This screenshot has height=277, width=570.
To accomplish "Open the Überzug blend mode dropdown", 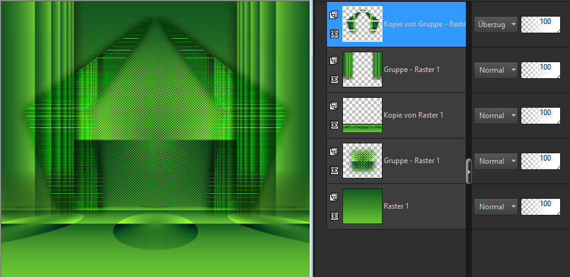I will coord(496,24).
